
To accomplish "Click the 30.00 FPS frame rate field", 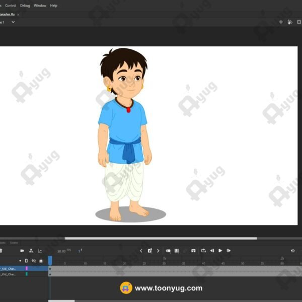I will point(64,251).
